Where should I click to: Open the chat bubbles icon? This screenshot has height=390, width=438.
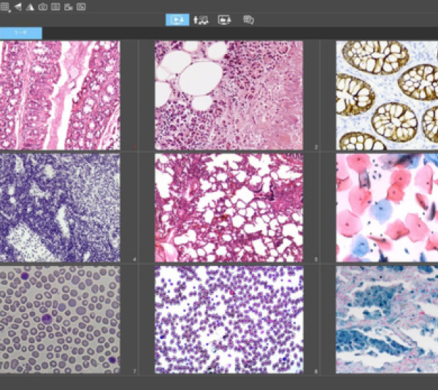tap(248, 20)
